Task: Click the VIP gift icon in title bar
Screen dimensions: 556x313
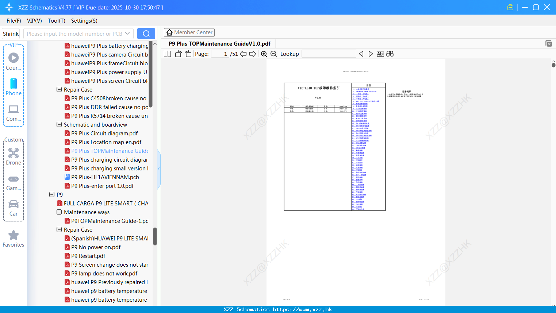Action: 510,7
